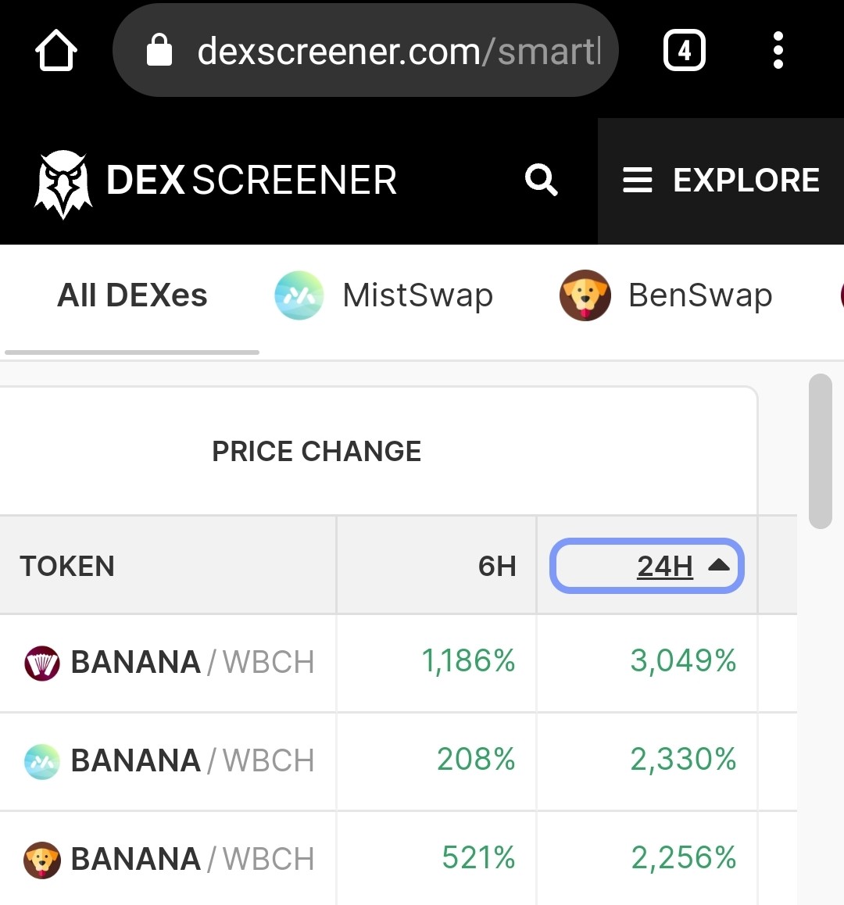Open the browser tab switcher showing 4

point(684,50)
